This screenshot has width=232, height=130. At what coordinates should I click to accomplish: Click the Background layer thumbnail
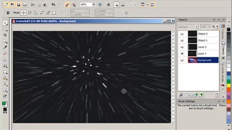[x=192, y=60]
